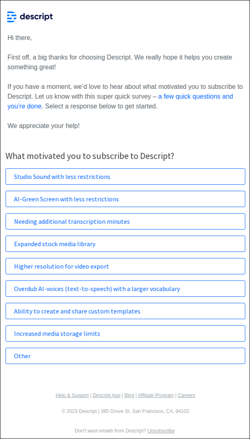250x439 pixels.
Task: Open the Blog link in the footer
Action: tap(129, 395)
